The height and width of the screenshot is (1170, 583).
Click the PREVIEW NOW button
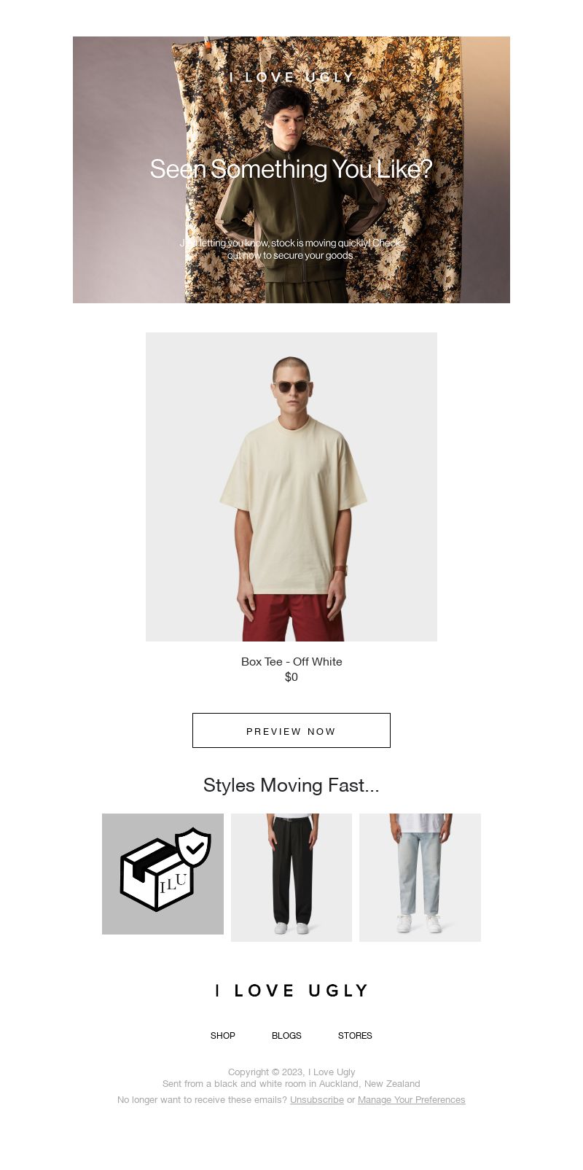[291, 730]
